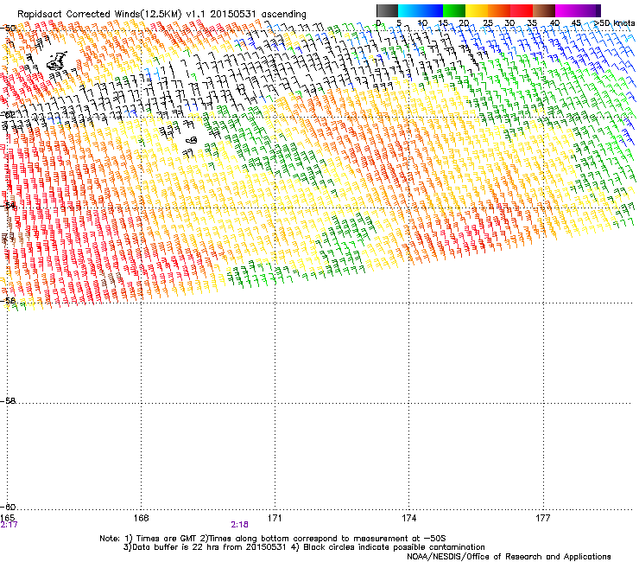Viewport: 639px width, 562px height.
Task: Click the longitude label '174'
Action: (408, 518)
